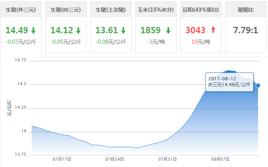Screen dimensions: 268x167
Task: Click the 08月07日 x-axis date label
Action: [x=220, y=159]
